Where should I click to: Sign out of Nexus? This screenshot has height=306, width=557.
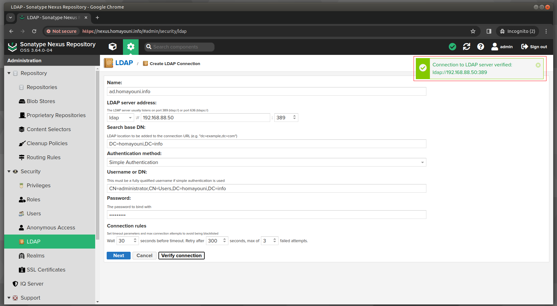(534, 47)
